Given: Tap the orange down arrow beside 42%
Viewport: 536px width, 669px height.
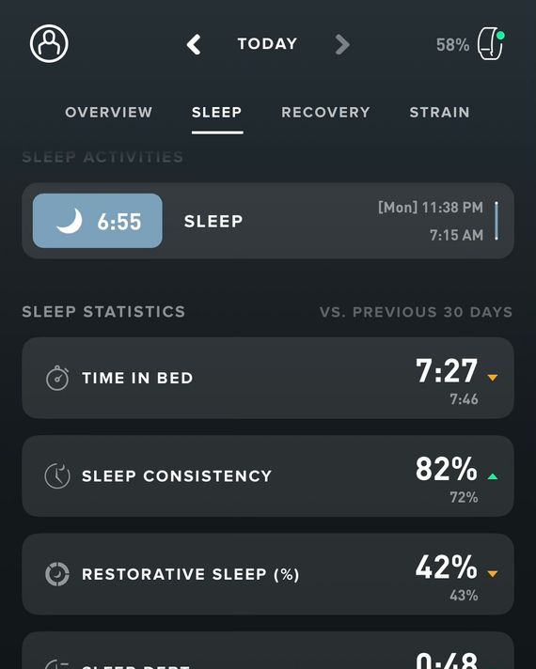Looking at the screenshot, I should [493, 574].
